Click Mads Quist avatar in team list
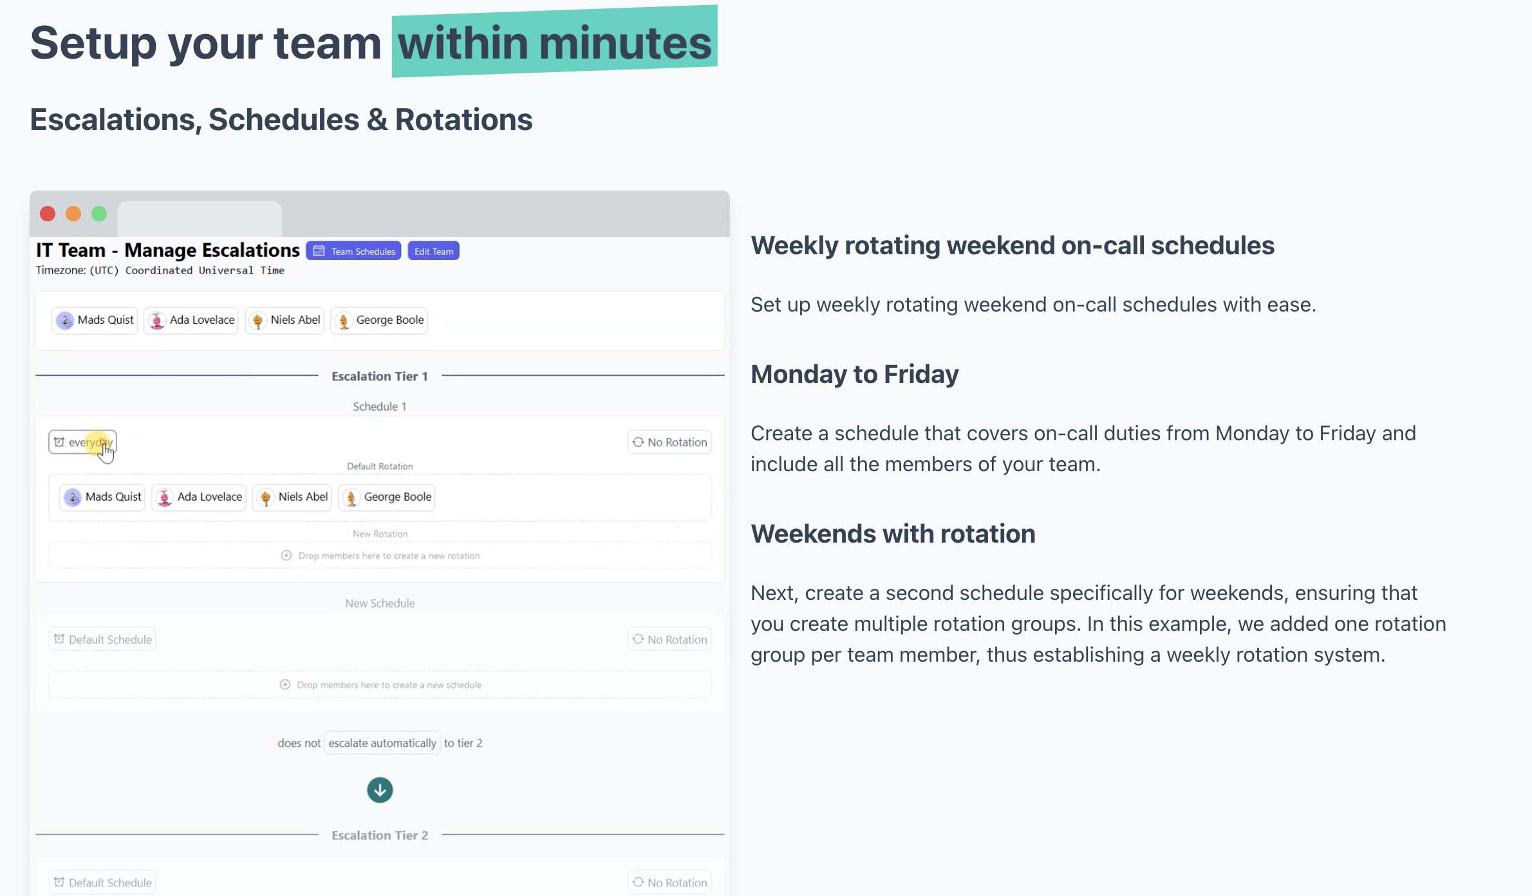1532x896 pixels. point(65,321)
